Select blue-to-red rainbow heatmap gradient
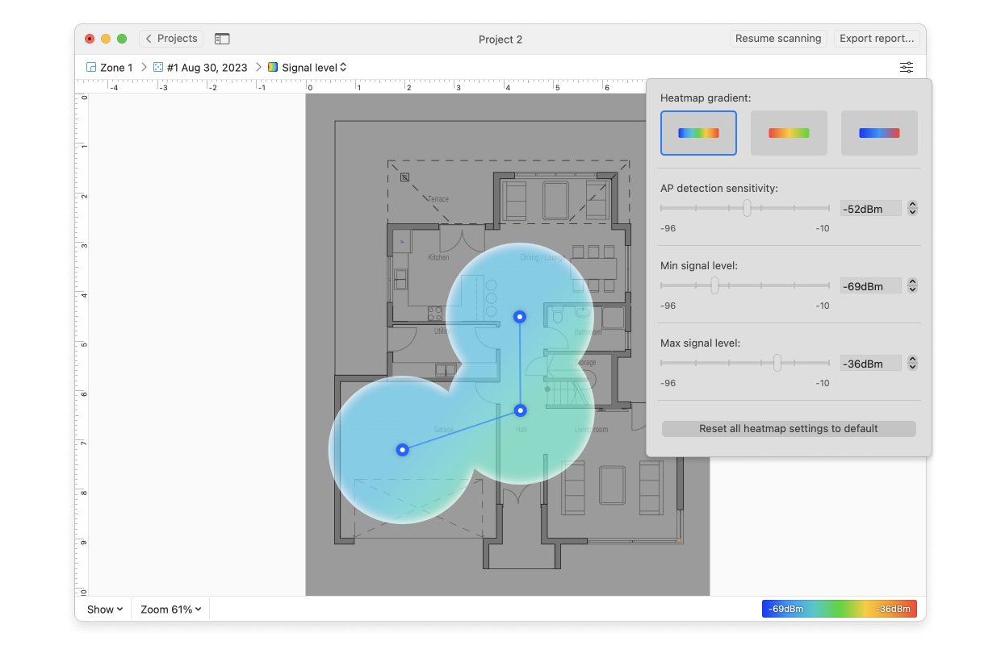Viewport: 1001px width, 645px height. pos(698,133)
